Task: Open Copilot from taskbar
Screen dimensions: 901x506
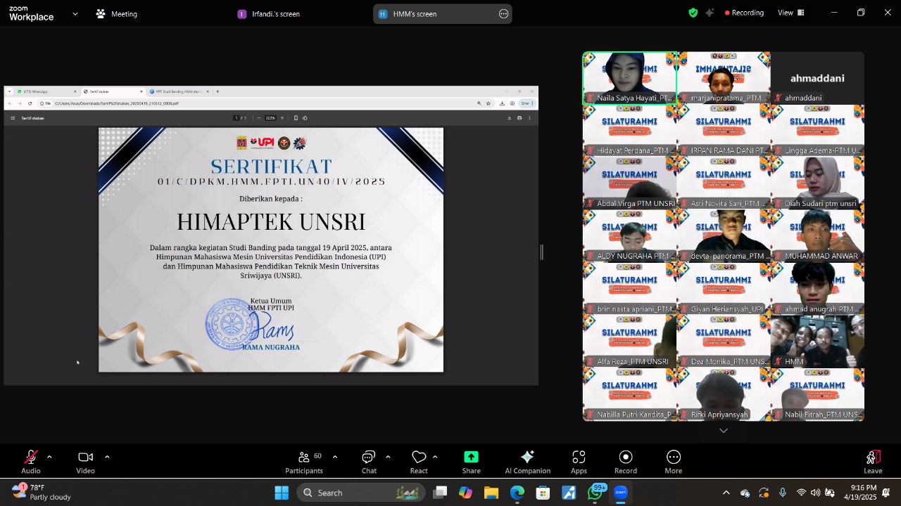Action: tap(465, 493)
